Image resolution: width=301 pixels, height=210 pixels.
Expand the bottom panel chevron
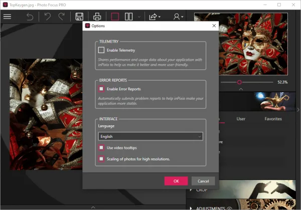coord(93,207)
